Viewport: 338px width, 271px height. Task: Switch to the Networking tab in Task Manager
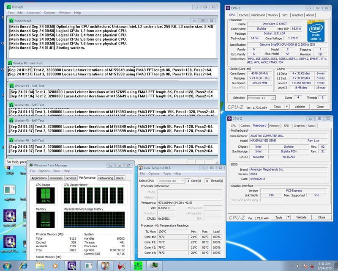106,178
